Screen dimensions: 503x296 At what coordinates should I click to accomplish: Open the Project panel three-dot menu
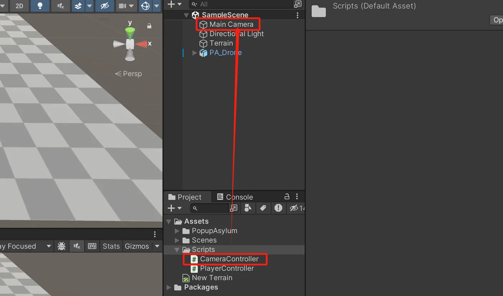tap(297, 196)
